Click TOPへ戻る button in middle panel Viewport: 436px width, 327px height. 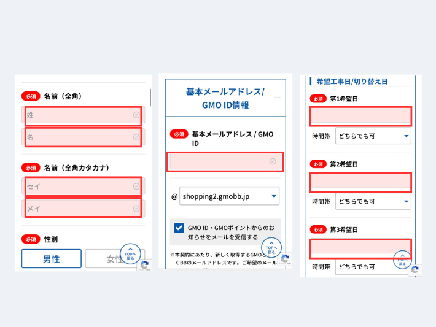point(271,248)
